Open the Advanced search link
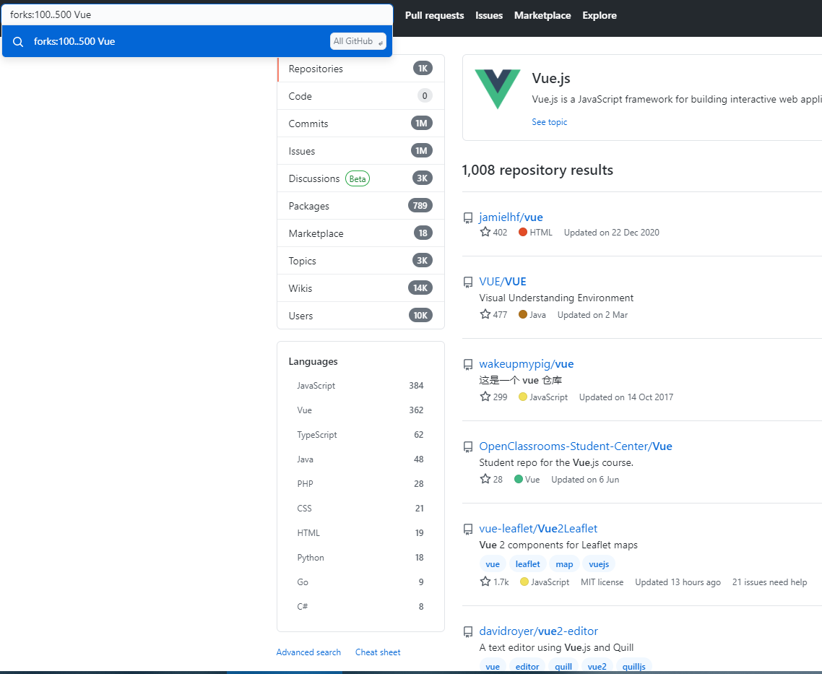This screenshot has width=822, height=674. click(308, 652)
